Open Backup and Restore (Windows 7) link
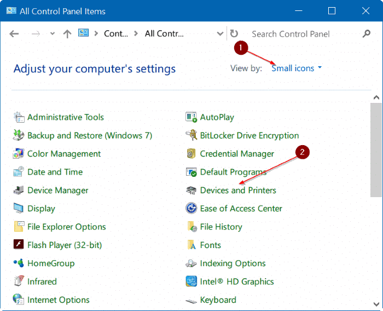Viewport: 383px width, 311px height. tap(90, 136)
